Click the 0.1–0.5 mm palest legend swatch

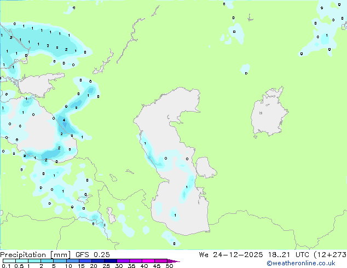pos(9,261)
